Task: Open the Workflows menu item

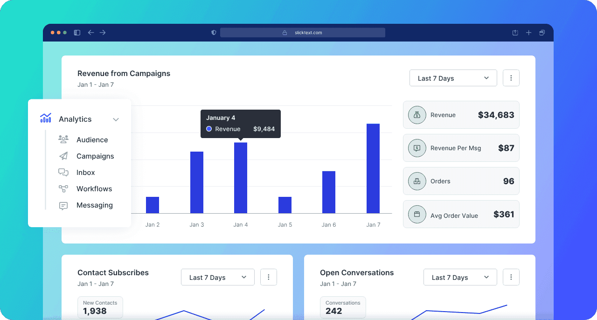Action: [x=94, y=188]
